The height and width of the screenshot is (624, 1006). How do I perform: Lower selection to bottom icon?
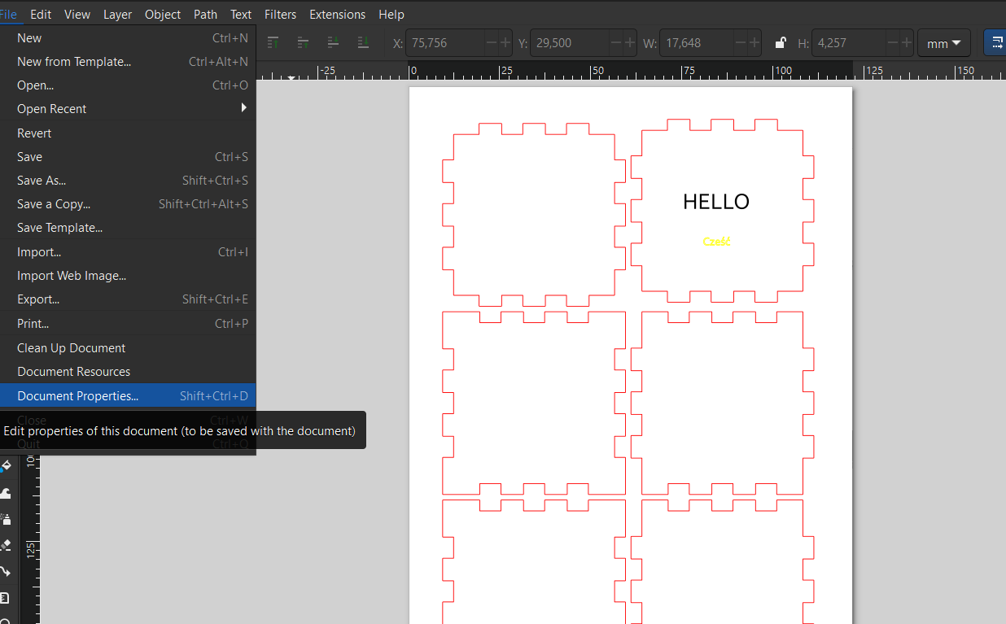coord(364,42)
